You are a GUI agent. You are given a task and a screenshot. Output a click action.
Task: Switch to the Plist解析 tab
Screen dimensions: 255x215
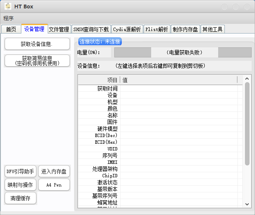(x=157, y=29)
